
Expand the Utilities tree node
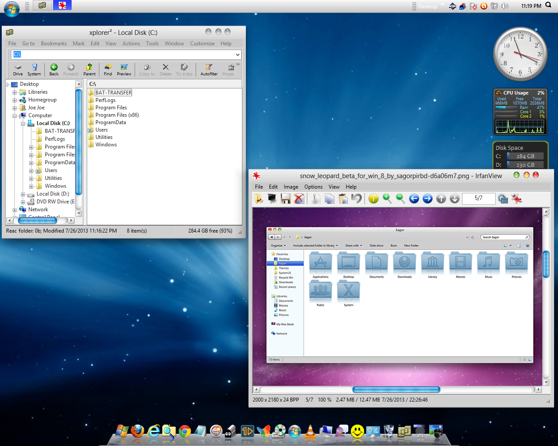tap(31, 179)
